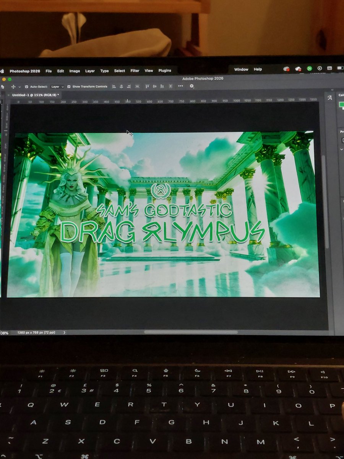Viewport: 344px width, 459px height.
Task: Open the View menu
Action: (x=149, y=71)
